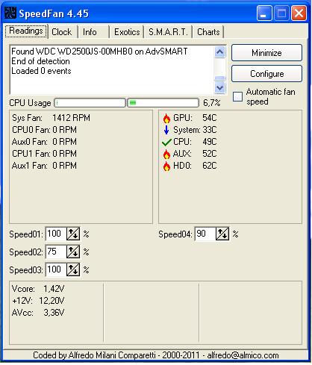The height and width of the screenshot is (365, 312).
Task: Click the System 33C temperature value
Action: click(x=210, y=130)
